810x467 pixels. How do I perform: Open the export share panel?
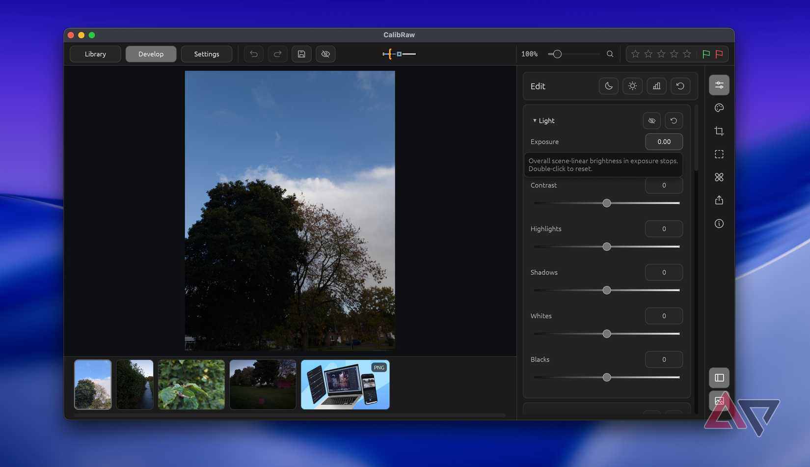(x=719, y=200)
